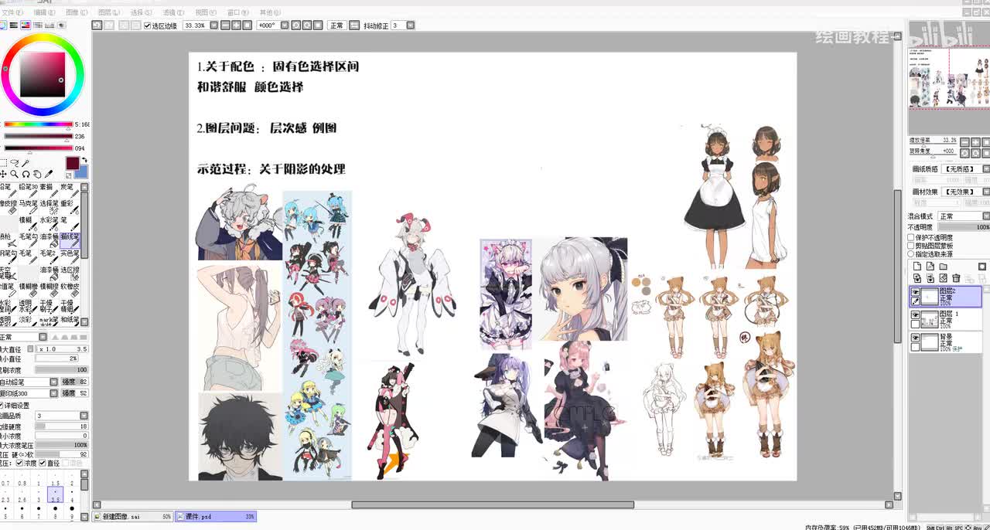Viewport: 990px width, 530px height.
Task: Hide layer 图层 1 eye icon
Action: point(916,315)
